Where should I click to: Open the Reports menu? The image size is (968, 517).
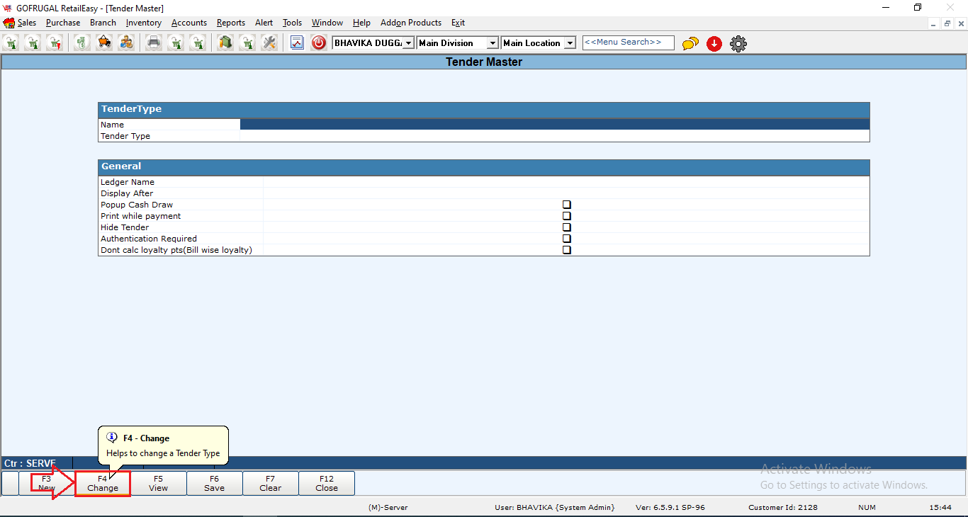point(231,23)
